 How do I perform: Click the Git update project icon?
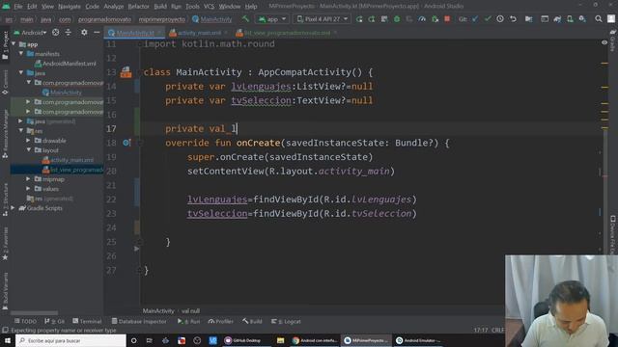pos(475,19)
